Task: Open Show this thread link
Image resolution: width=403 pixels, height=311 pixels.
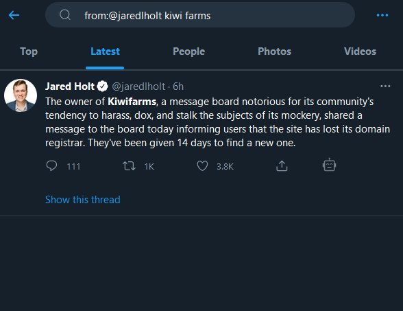Action: [83, 200]
